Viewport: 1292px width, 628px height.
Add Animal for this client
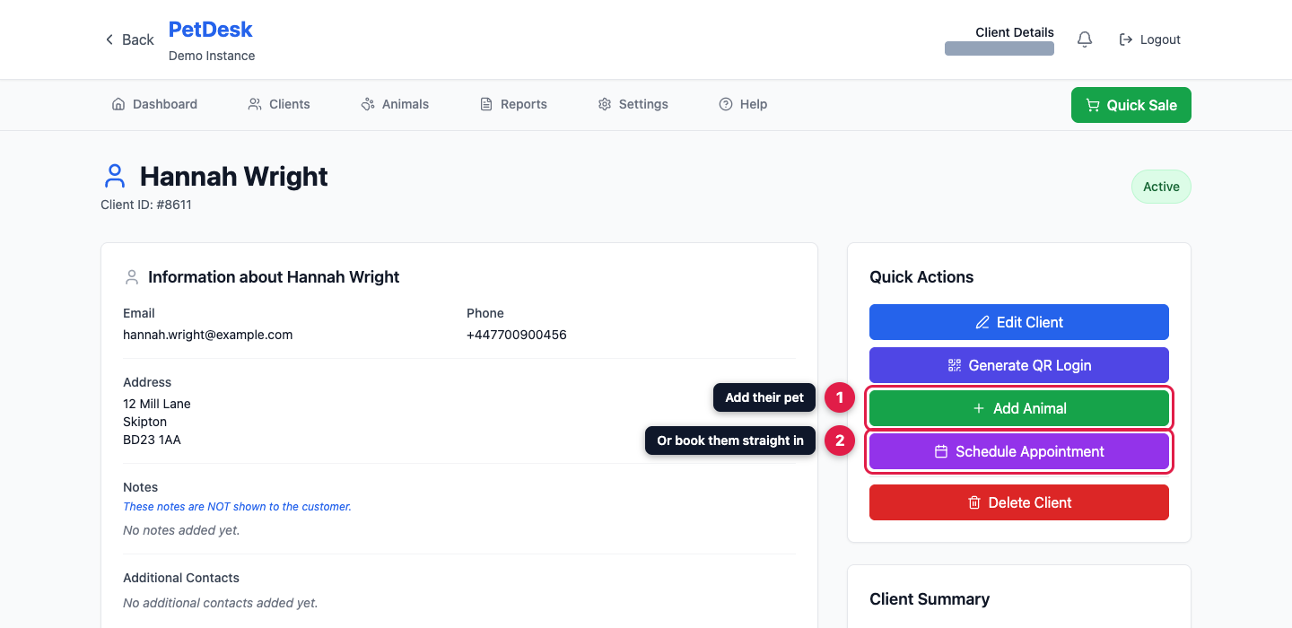click(1019, 408)
